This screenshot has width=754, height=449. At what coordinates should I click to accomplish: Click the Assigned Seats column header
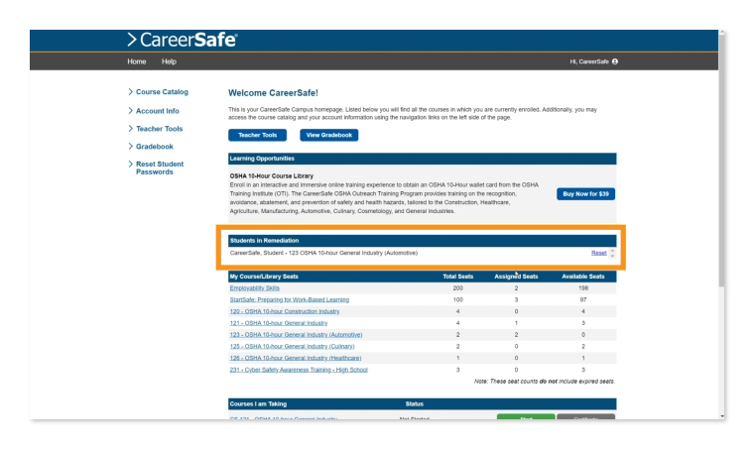(x=516, y=277)
